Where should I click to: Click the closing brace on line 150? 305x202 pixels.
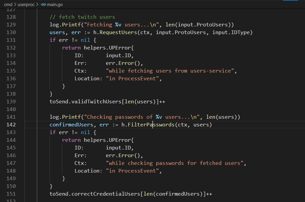tap(51, 186)
